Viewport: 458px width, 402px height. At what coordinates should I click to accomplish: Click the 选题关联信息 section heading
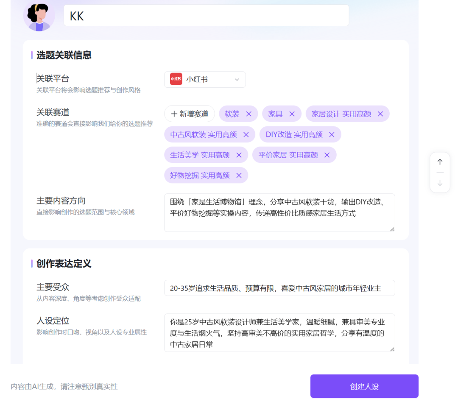(x=64, y=55)
